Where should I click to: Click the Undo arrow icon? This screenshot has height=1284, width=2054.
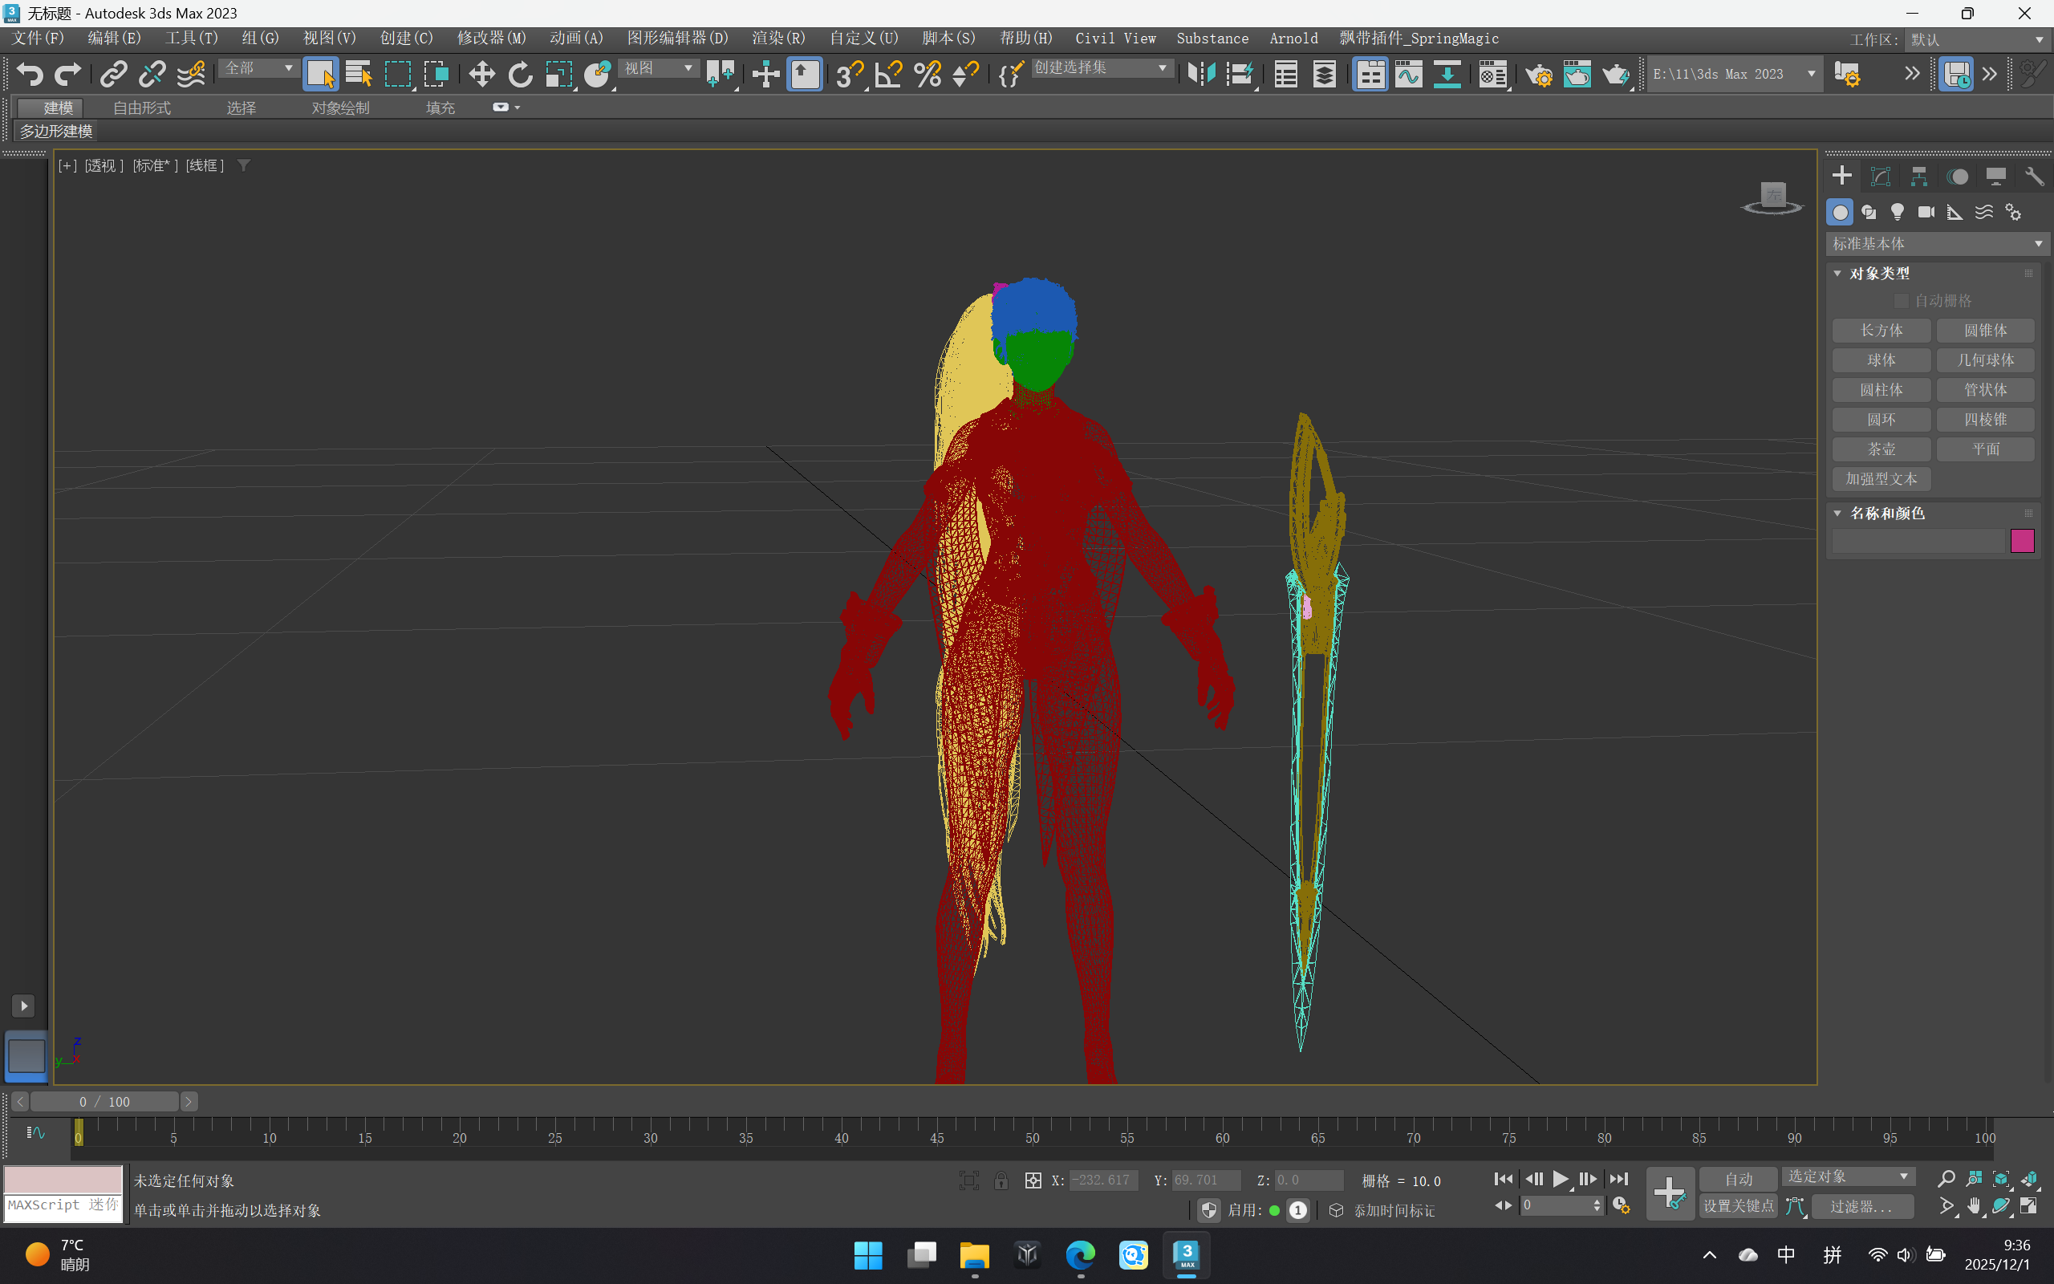[x=30, y=75]
